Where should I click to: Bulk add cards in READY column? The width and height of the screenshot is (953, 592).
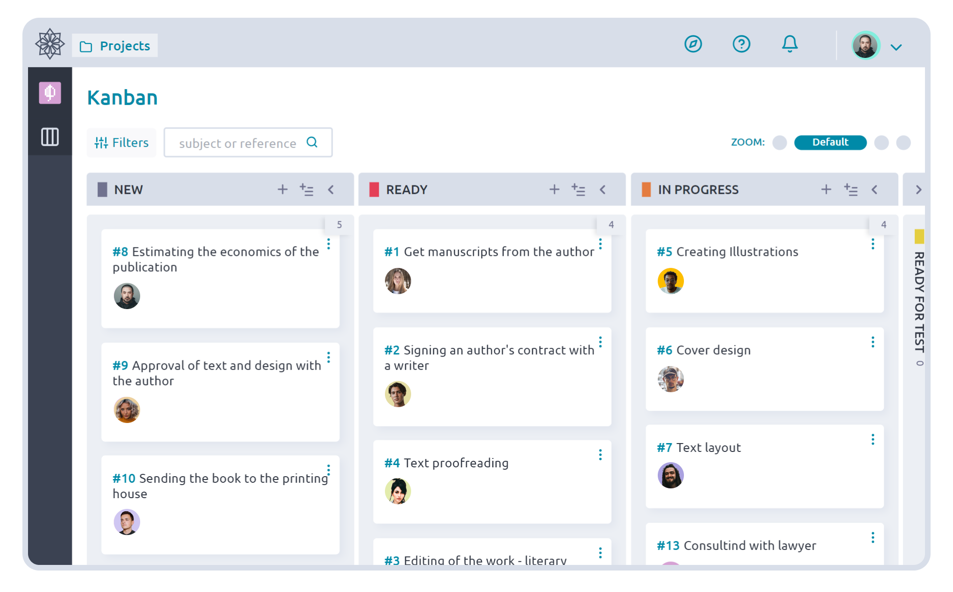[578, 189]
